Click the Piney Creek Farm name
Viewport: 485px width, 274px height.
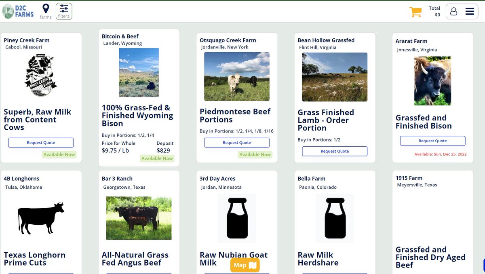(27, 40)
